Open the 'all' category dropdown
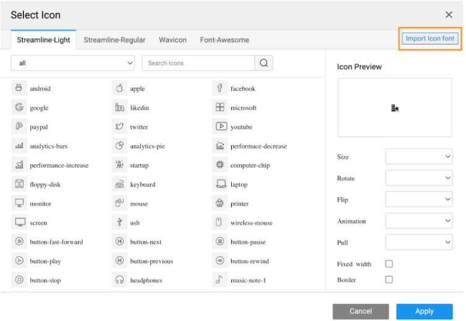The width and height of the screenshot is (466, 321). 73,63
